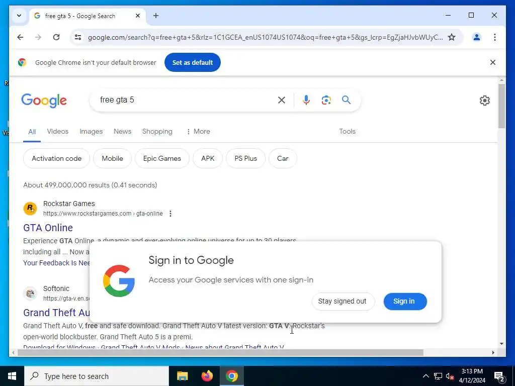Switch to the Images tab
The width and height of the screenshot is (515, 386).
91,131
